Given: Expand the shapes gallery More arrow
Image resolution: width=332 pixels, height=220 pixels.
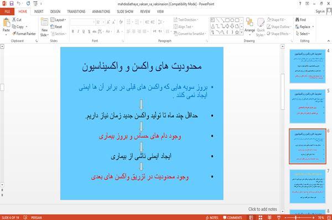Looking at the screenshot, I should pyautogui.click(x=242, y=33).
